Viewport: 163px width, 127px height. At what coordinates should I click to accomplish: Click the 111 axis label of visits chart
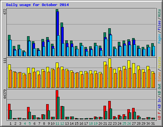[x=5, y=61]
